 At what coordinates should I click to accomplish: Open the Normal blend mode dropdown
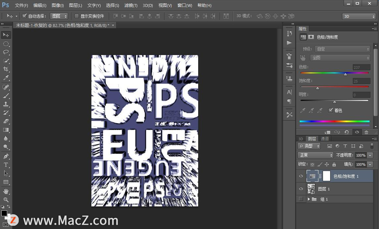tap(315, 155)
